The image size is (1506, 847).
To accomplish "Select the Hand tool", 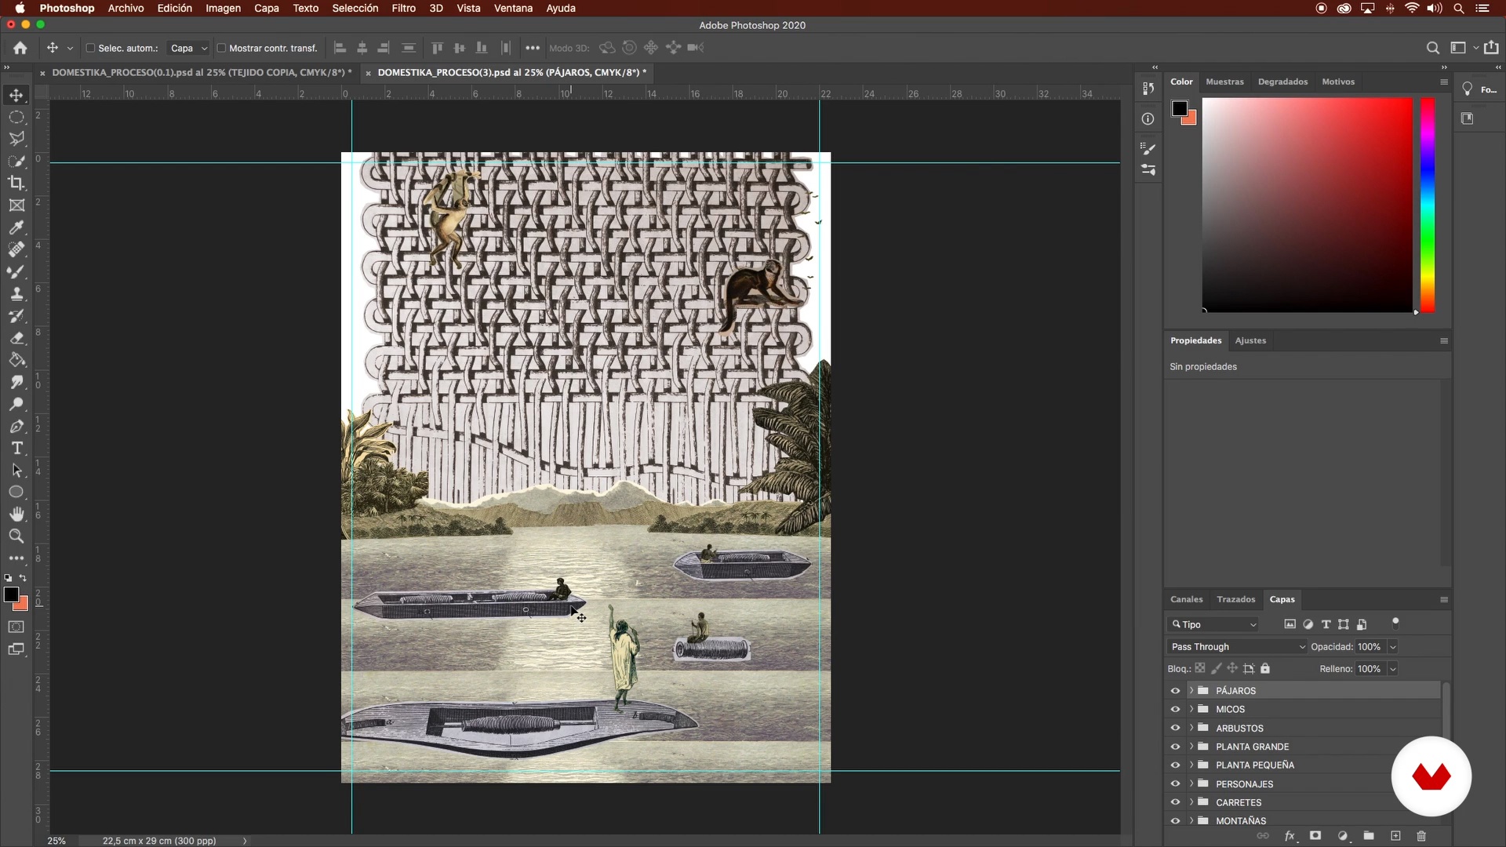I will click(16, 514).
